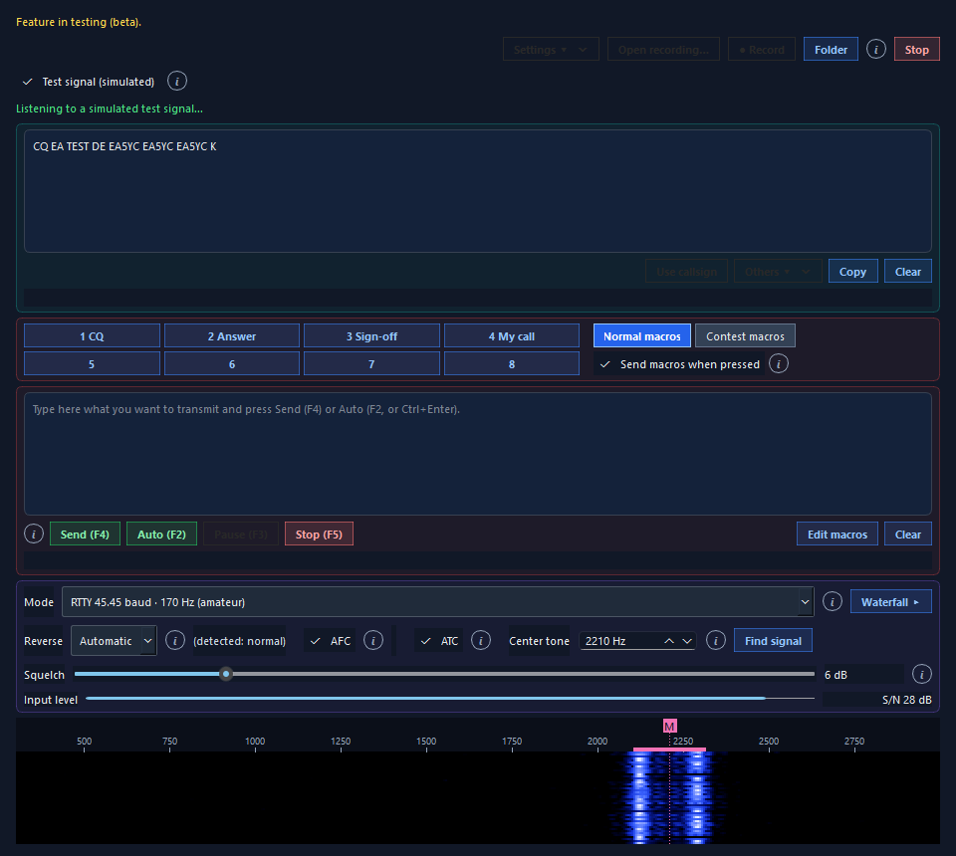Click Stop (F5) transmit button
This screenshot has width=956, height=856.
319,535
